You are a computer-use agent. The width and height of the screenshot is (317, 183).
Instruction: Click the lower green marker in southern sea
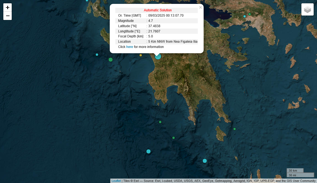pyautogui.click(x=174, y=138)
